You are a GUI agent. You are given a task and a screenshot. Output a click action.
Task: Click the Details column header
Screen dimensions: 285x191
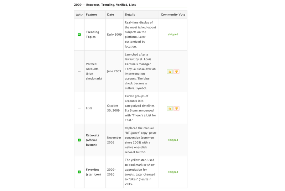tap(130, 15)
